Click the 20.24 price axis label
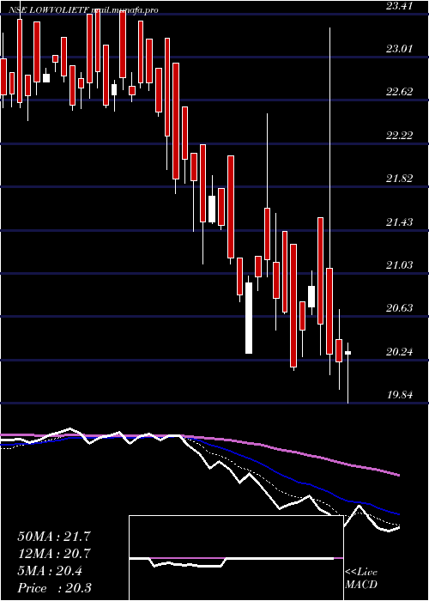This screenshot has height=601, width=429. pyautogui.click(x=399, y=351)
